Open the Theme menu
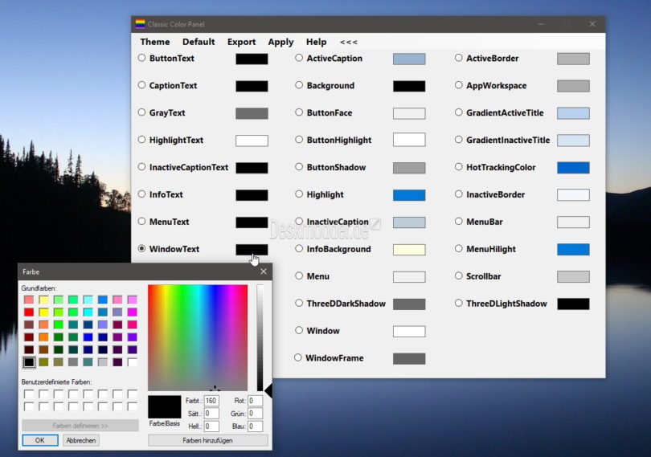The image size is (651, 457). tap(155, 42)
